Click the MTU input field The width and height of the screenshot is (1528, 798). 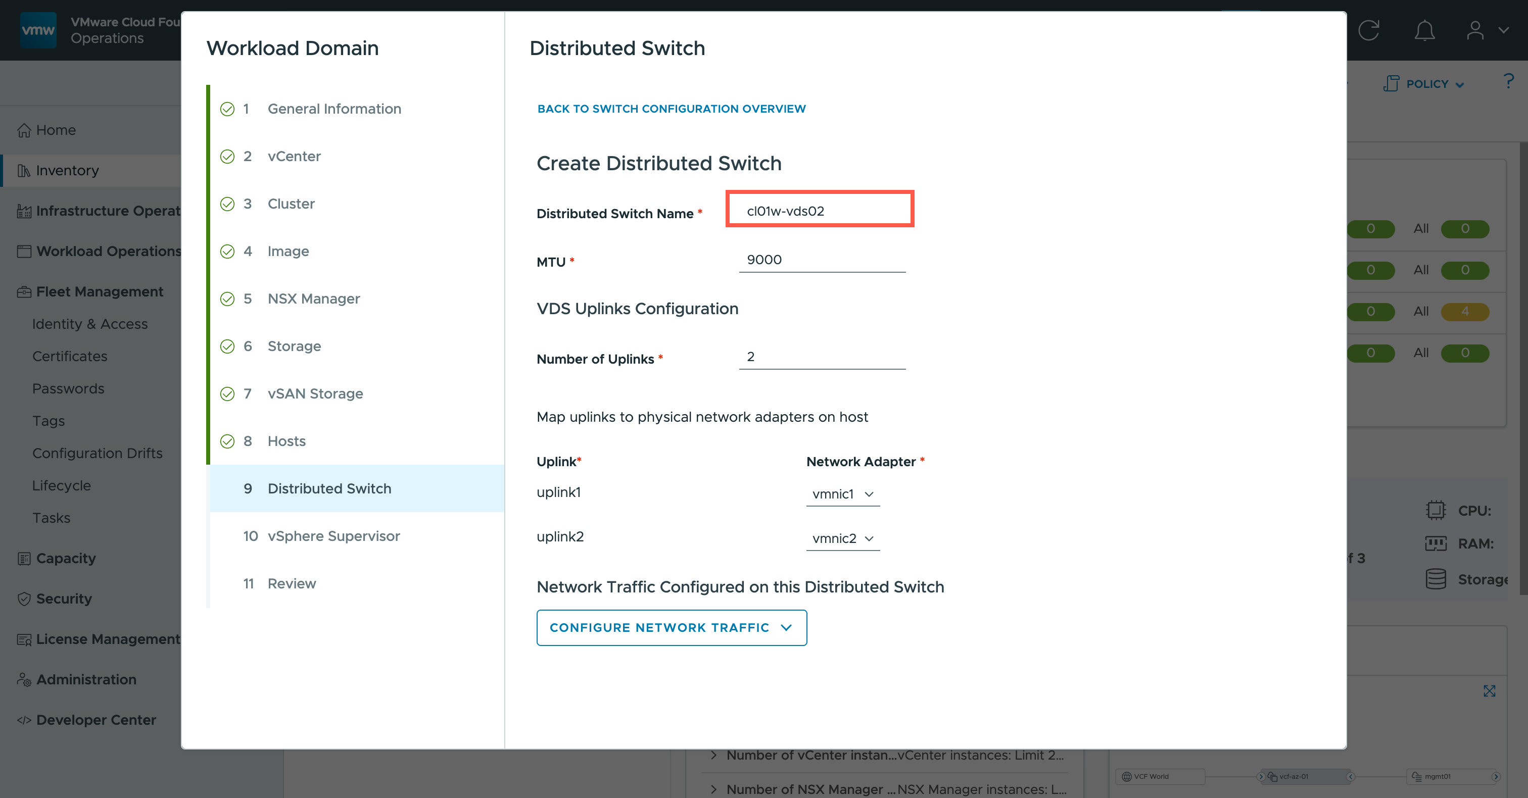[822, 260]
